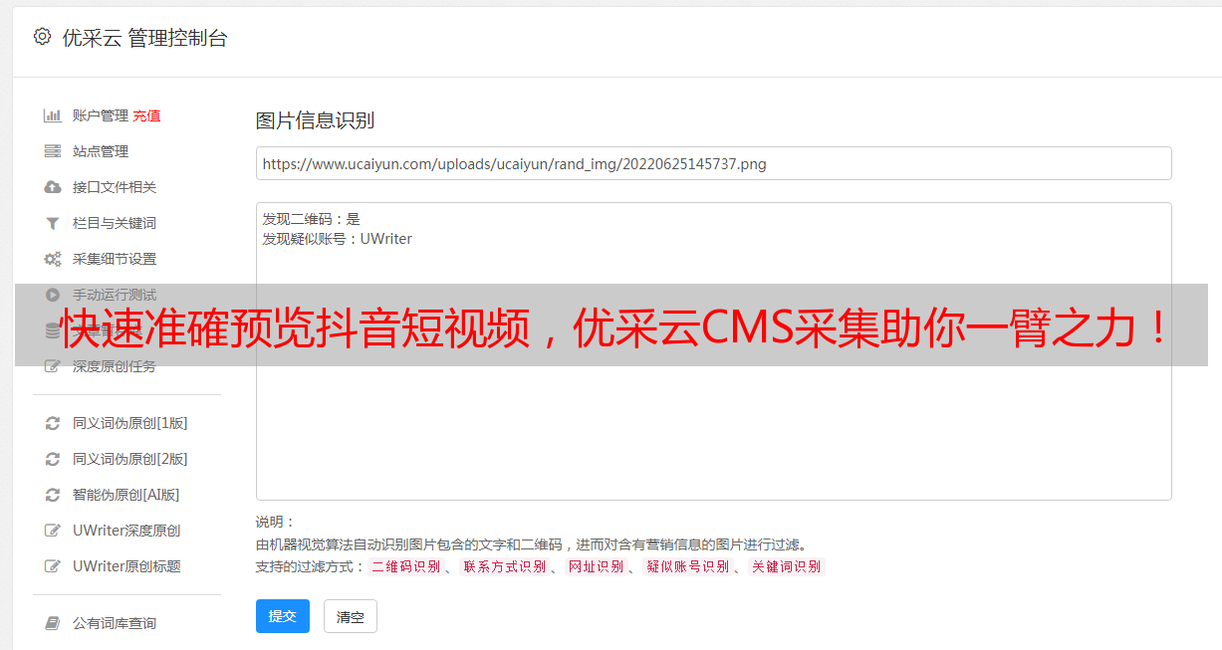Open 同义词伪原创[2版] menu item
The image size is (1222, 650).
pyautogui.click(x=129, y=459)
